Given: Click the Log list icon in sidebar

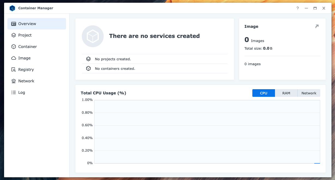Looking at the screenshot, I should pyautogui.click(x=13, y=92).
